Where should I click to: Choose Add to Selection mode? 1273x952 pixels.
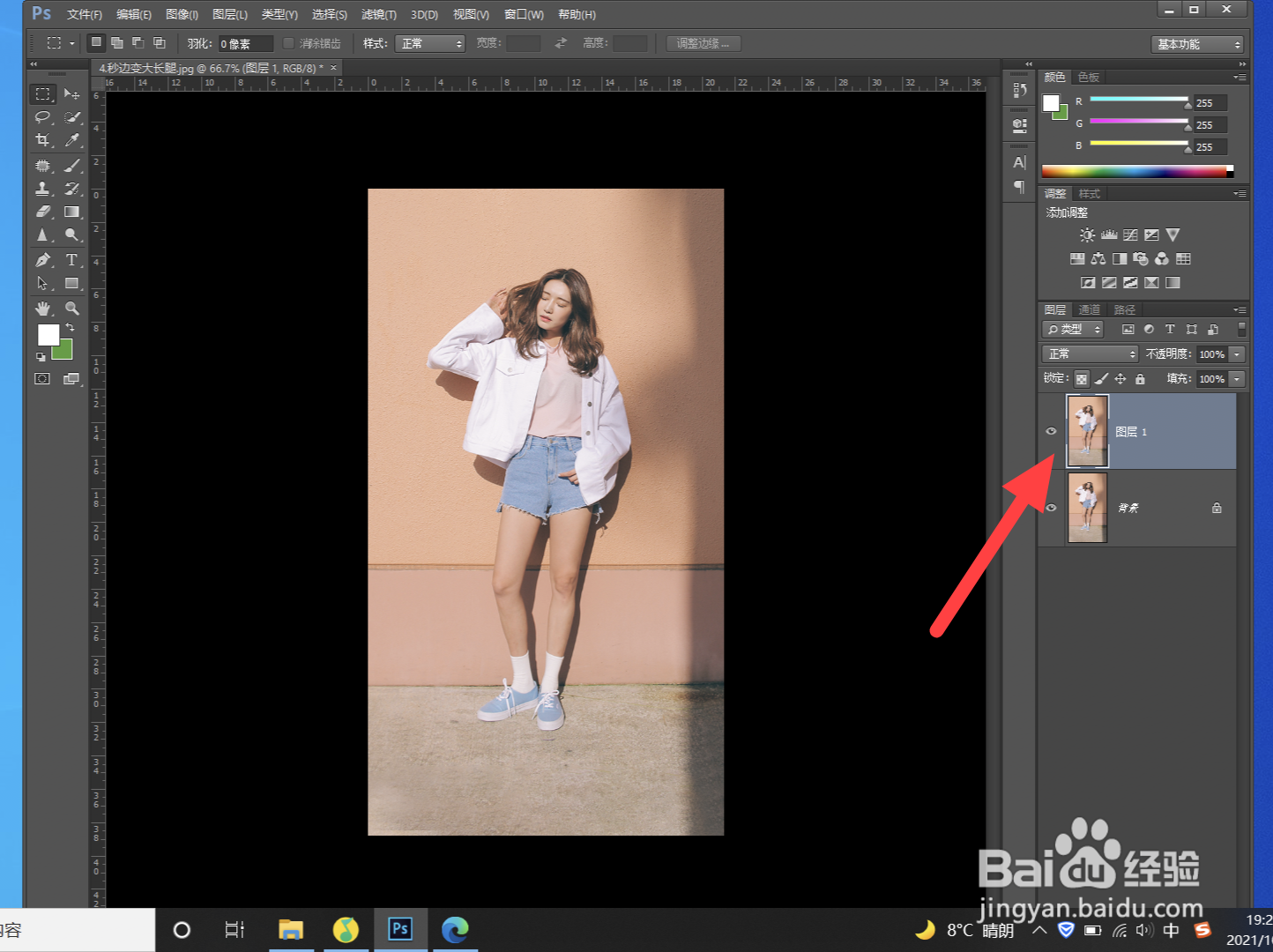click(117, 42)
